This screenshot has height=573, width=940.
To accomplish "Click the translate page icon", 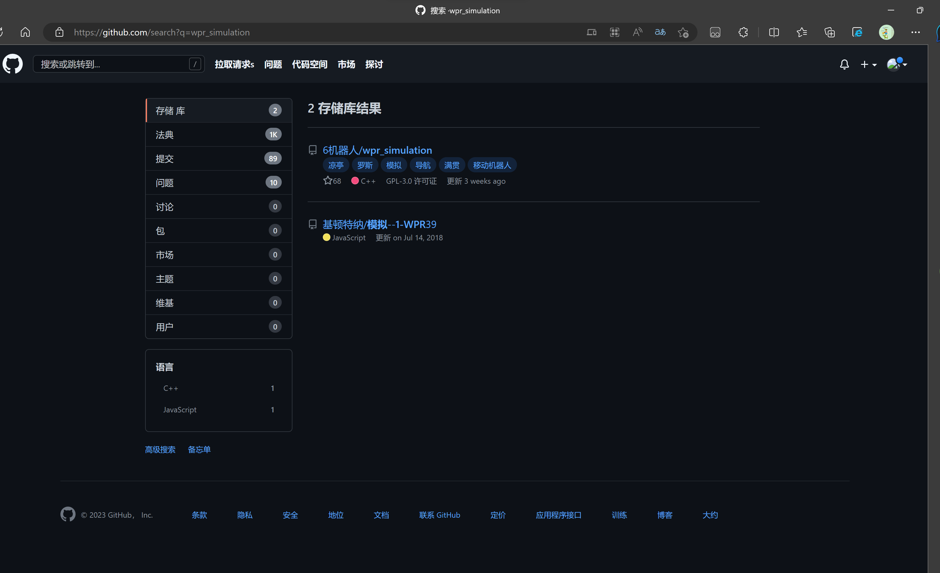I will coord(660,32).
